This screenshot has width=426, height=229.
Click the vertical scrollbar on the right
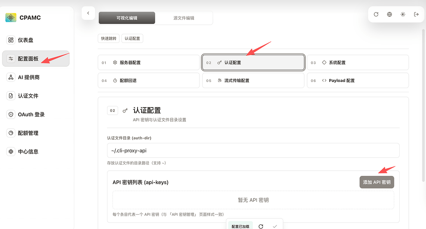pyautogui.click(x=423, y=105)
